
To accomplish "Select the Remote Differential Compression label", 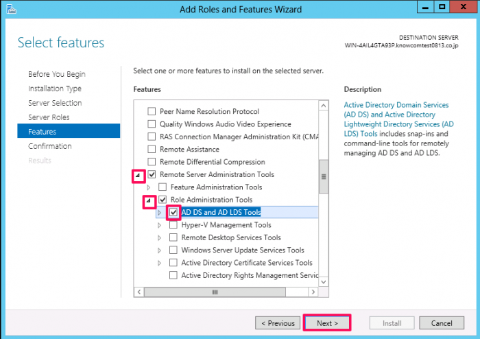I will pyautogui.click(x=213, y=162).
